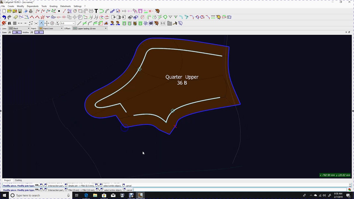Click the diamond node on upper white line

[x=139, y=69]
